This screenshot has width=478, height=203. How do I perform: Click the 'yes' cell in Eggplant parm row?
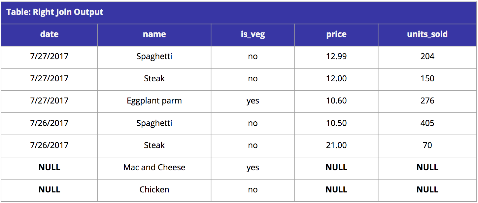point(253,101)
